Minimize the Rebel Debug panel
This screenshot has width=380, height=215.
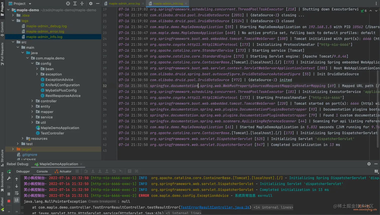point(376,164)
